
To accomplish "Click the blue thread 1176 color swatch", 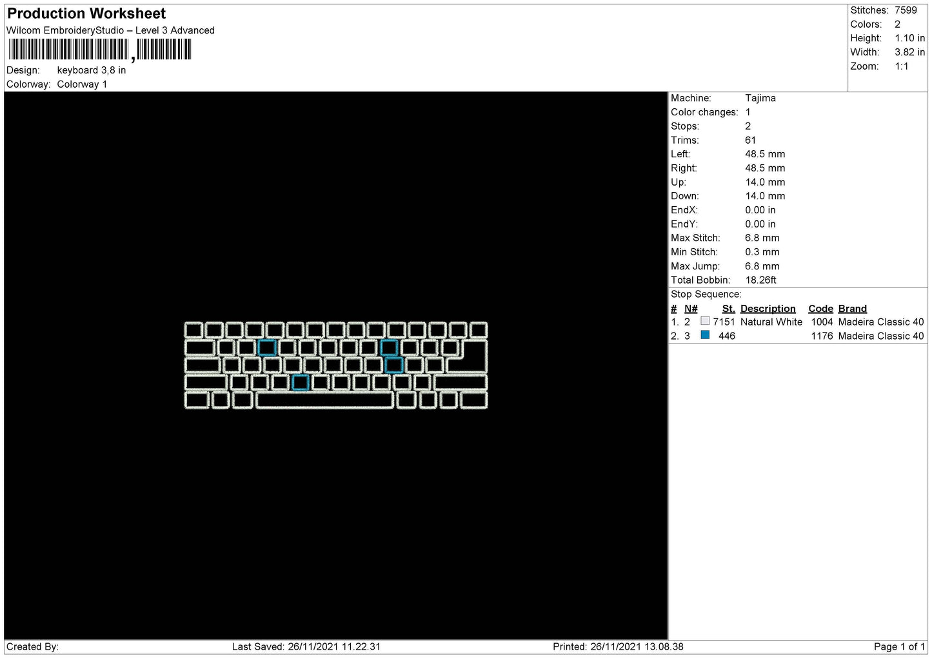I will pos(705,335).
